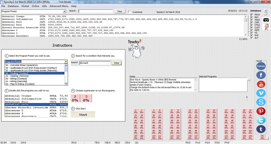The height and width of the screenshot is (144, 271).
Task: Uncheck the RIFE database checkbox
Action: coord(251,30)
